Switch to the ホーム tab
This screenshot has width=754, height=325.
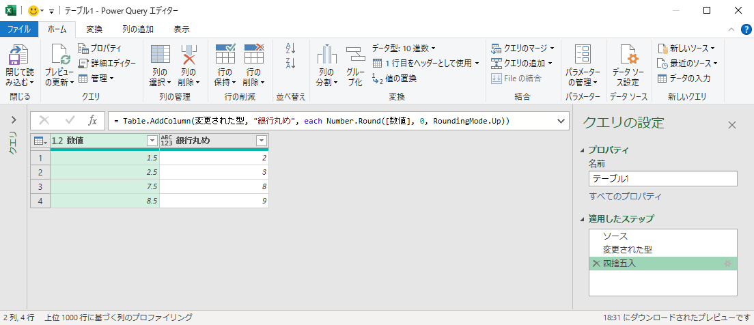tap(57, 29)
